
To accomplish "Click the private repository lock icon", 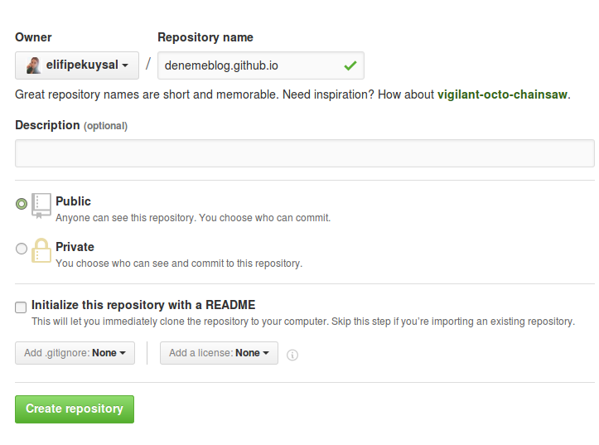I will pos(41,250).
